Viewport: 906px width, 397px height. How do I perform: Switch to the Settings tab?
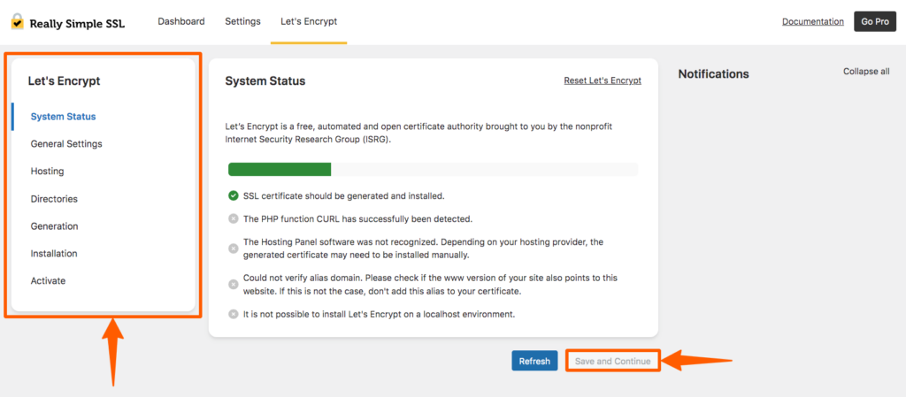point(242,21)
